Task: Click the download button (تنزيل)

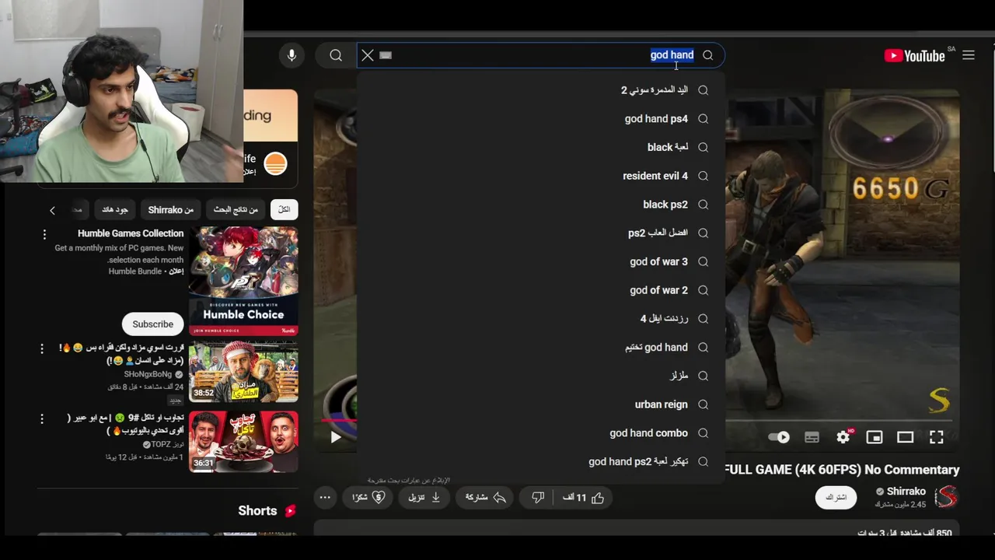Action: [x=425, y=498]
